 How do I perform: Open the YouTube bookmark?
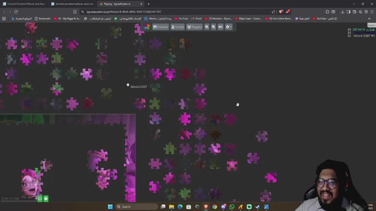[181, 18]
